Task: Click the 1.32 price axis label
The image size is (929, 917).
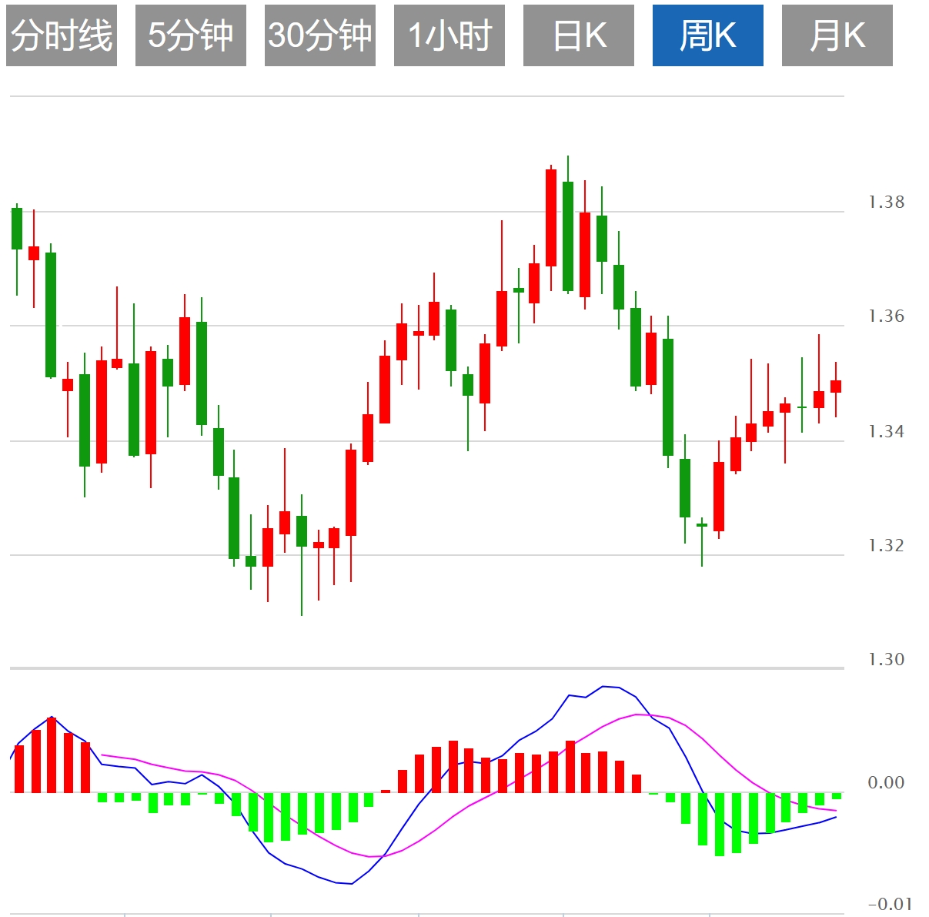Action: (886, 546)
